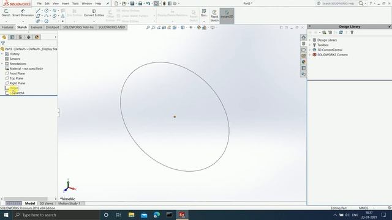
Task: Open the Edit menu
Action: [47, 4]
